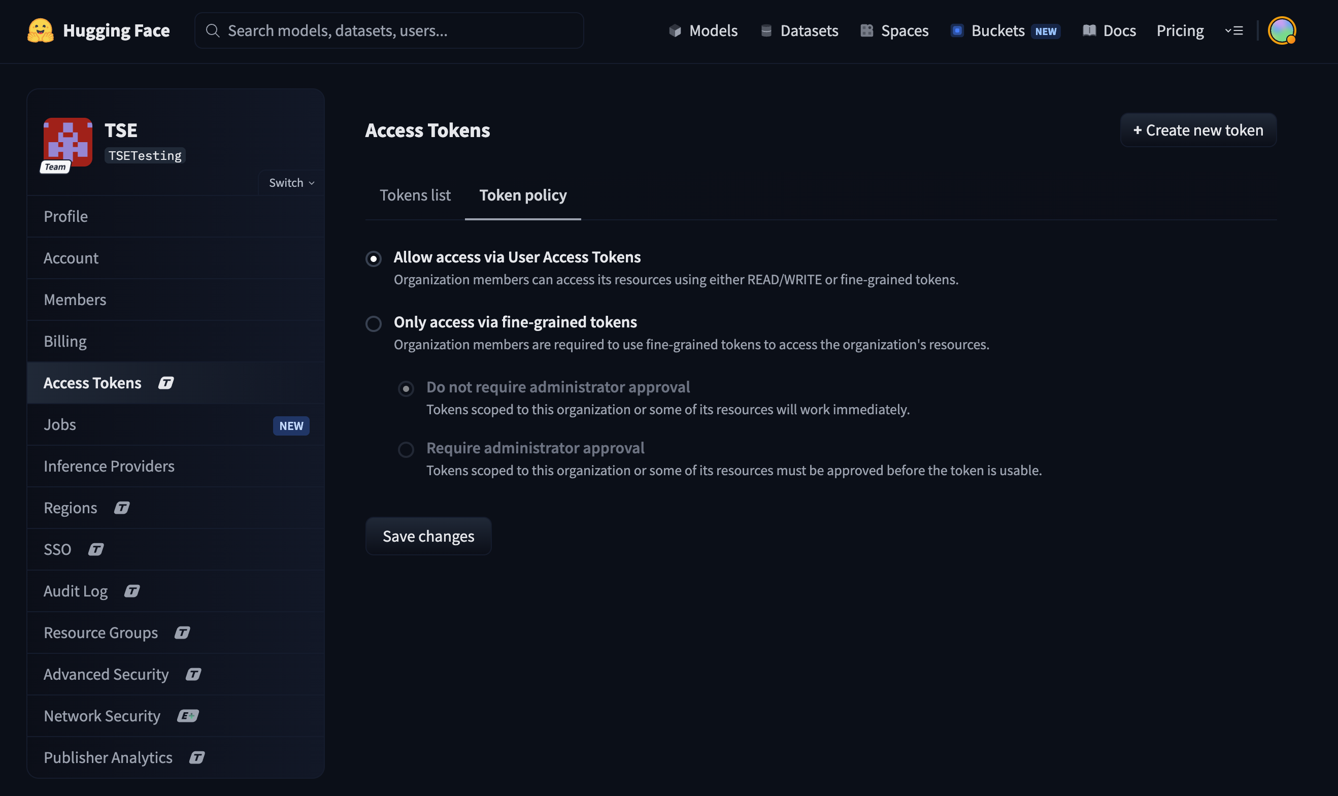The image size is (1338, 796).
Task: Click the Buckets blue icon
Action: coord(957,30)
